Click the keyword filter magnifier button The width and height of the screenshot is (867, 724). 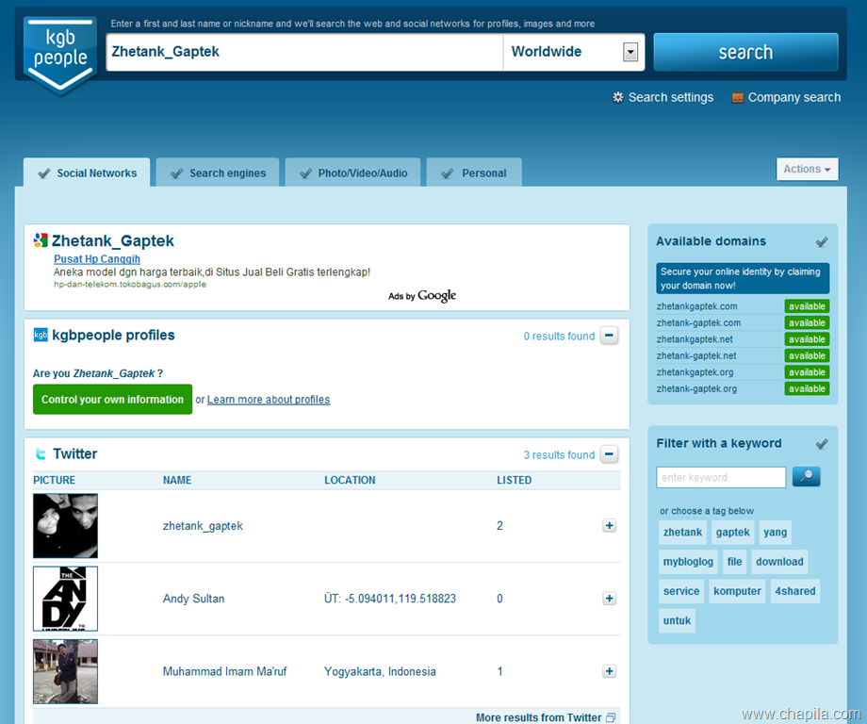[x=806, y=476]
